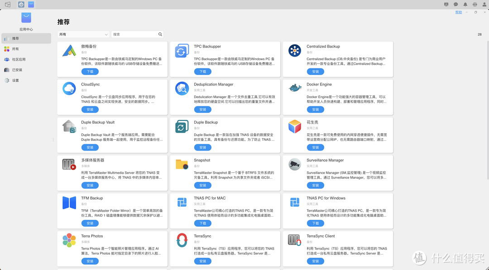Open the messages chat bubble icon
This screenshot has height=270, width=489.
tap(456, 4)
